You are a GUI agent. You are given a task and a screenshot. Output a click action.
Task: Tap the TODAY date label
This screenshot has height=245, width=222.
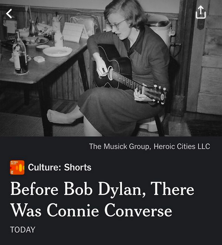(23, 230)
